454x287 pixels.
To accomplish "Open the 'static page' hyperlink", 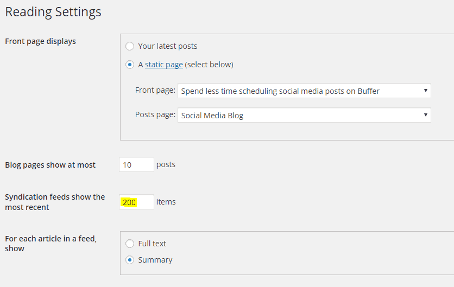I will 163,65.
